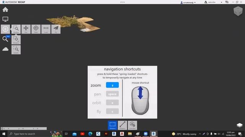Click the ViewCube in the corner
Screen dimensions: 245x137
coord(238,11)
